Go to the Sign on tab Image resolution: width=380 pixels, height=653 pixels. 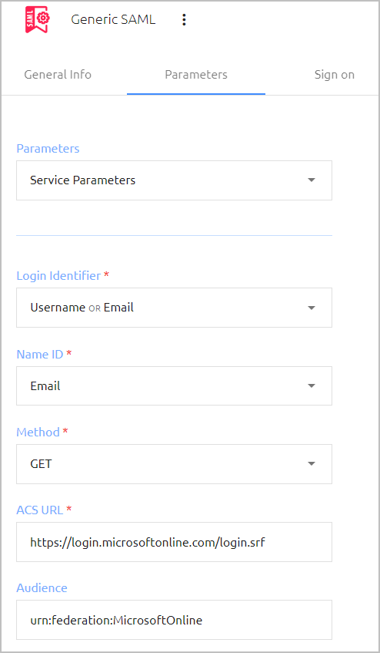335,75
